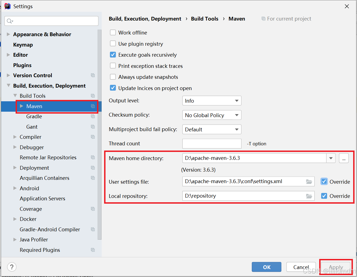Click the Local repository path field

click(x=248, y=196)
